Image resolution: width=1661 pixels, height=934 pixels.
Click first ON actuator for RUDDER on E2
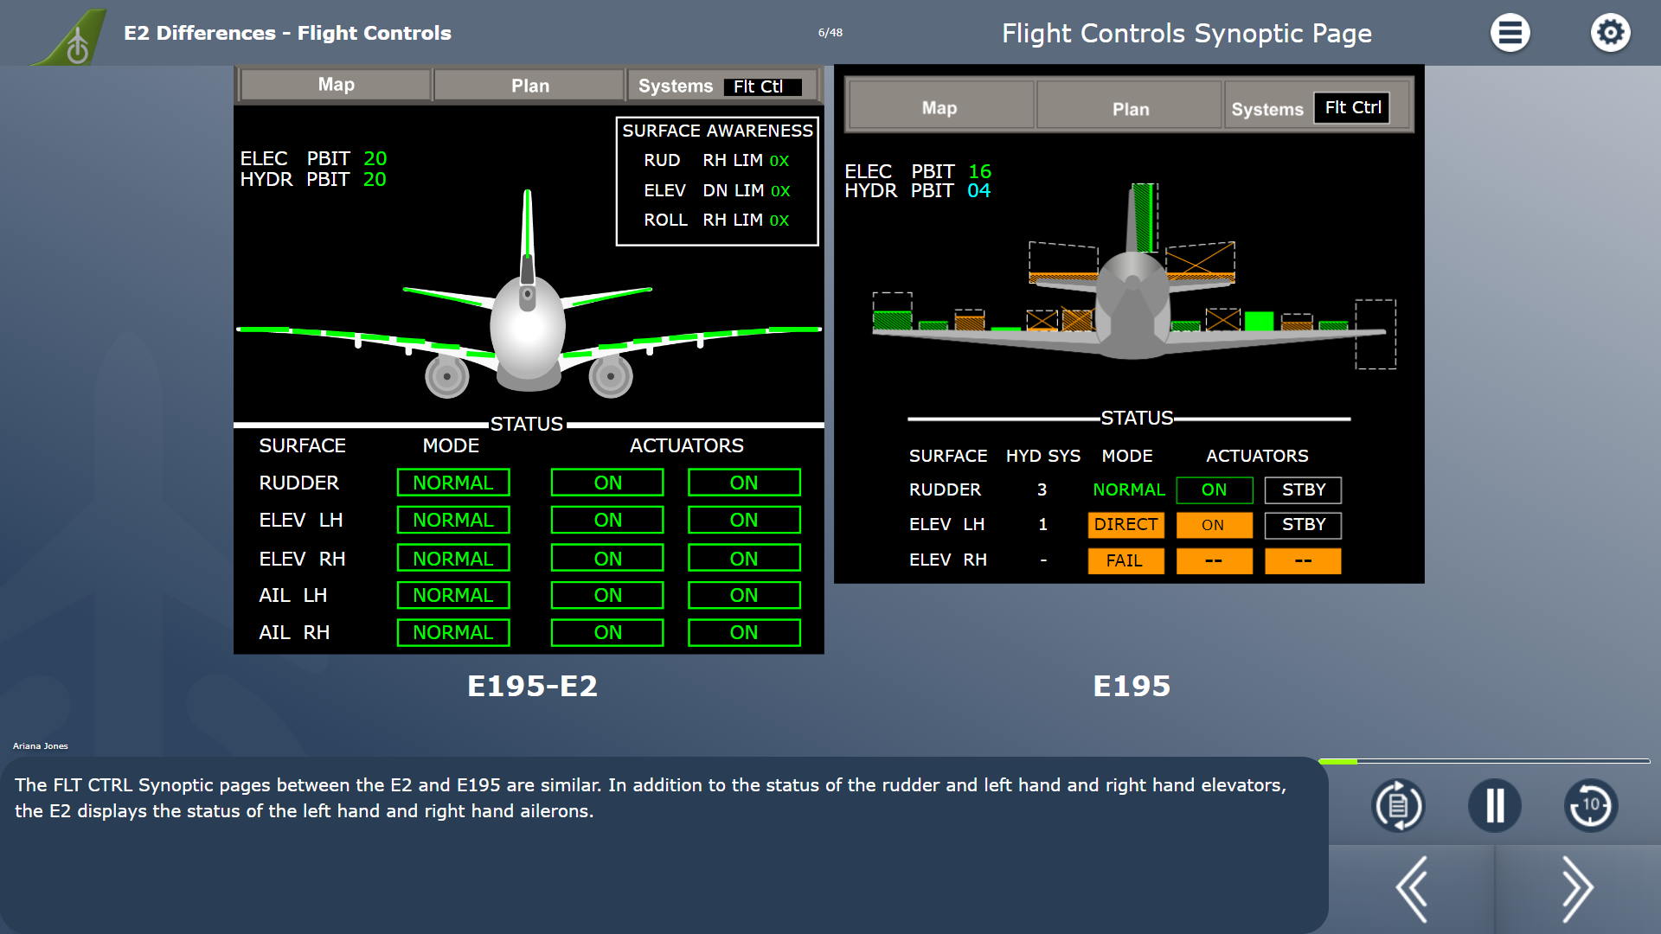pyautogui.click(x=607, y=483)
